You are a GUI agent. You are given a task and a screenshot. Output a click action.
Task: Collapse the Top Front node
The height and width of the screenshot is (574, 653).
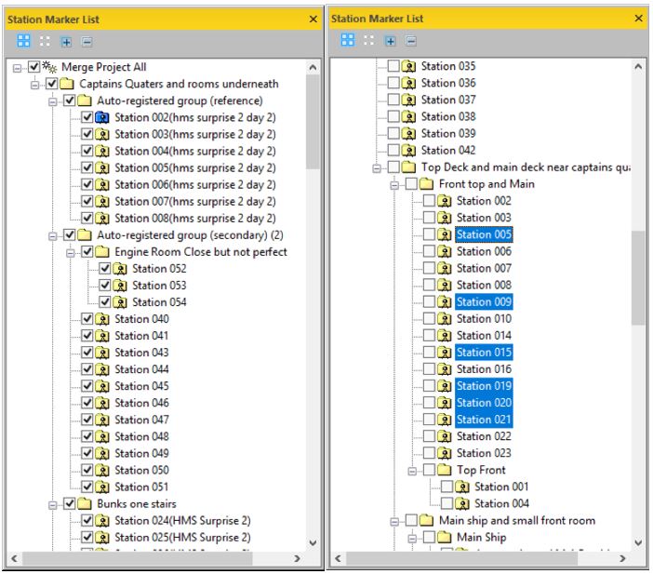(x=412, y=471)
